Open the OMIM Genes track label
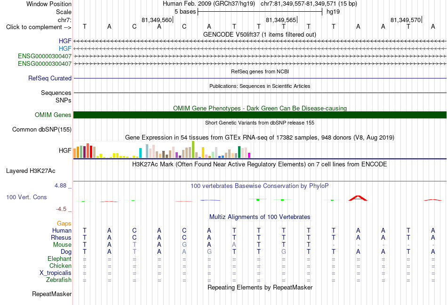Viewport: 447px width, 305px height. pyautogui.click(x=53, y=115)
